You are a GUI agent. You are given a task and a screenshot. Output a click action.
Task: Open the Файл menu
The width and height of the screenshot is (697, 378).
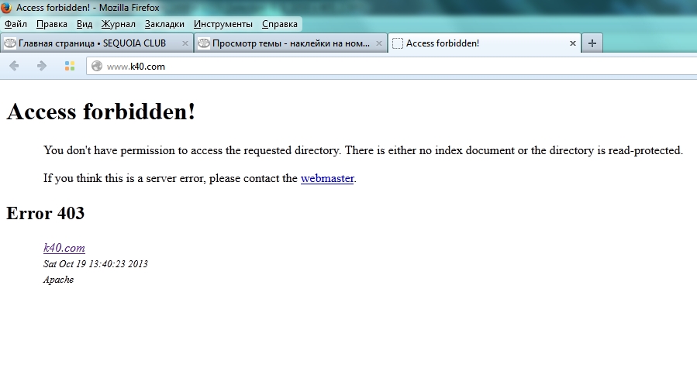[16, 24]
